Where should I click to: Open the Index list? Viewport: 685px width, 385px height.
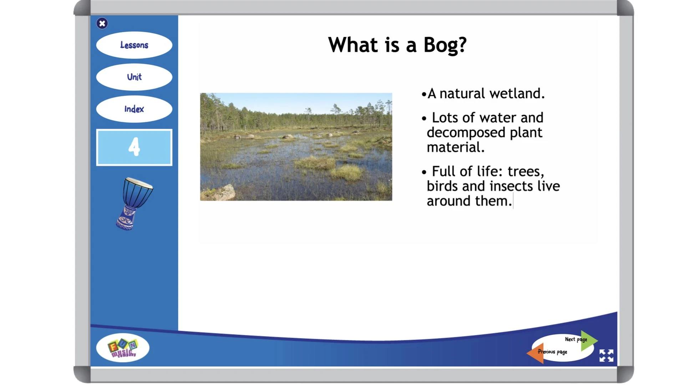134,109
